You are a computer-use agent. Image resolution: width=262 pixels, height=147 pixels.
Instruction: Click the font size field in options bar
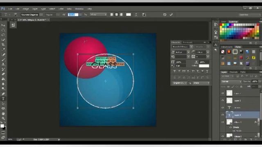coord(73,15)
